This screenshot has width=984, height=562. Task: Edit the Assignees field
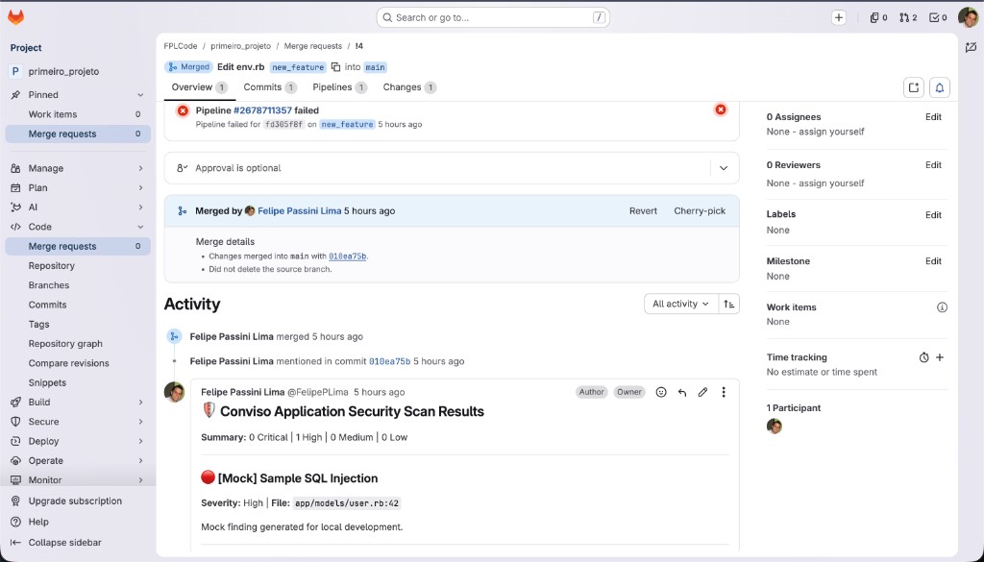pos(933,116)
